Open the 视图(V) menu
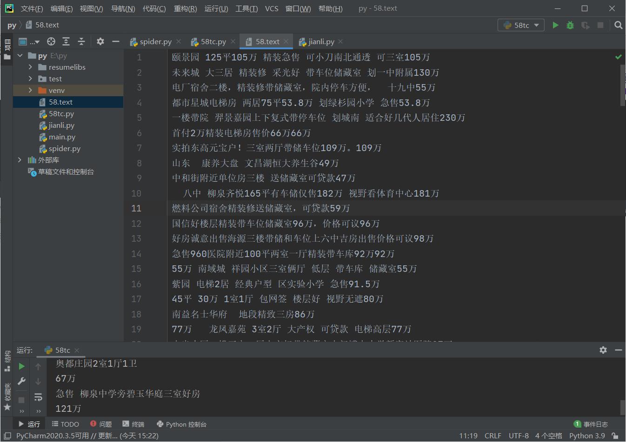Viewport: 626px width, 442px height. (91, 8)
